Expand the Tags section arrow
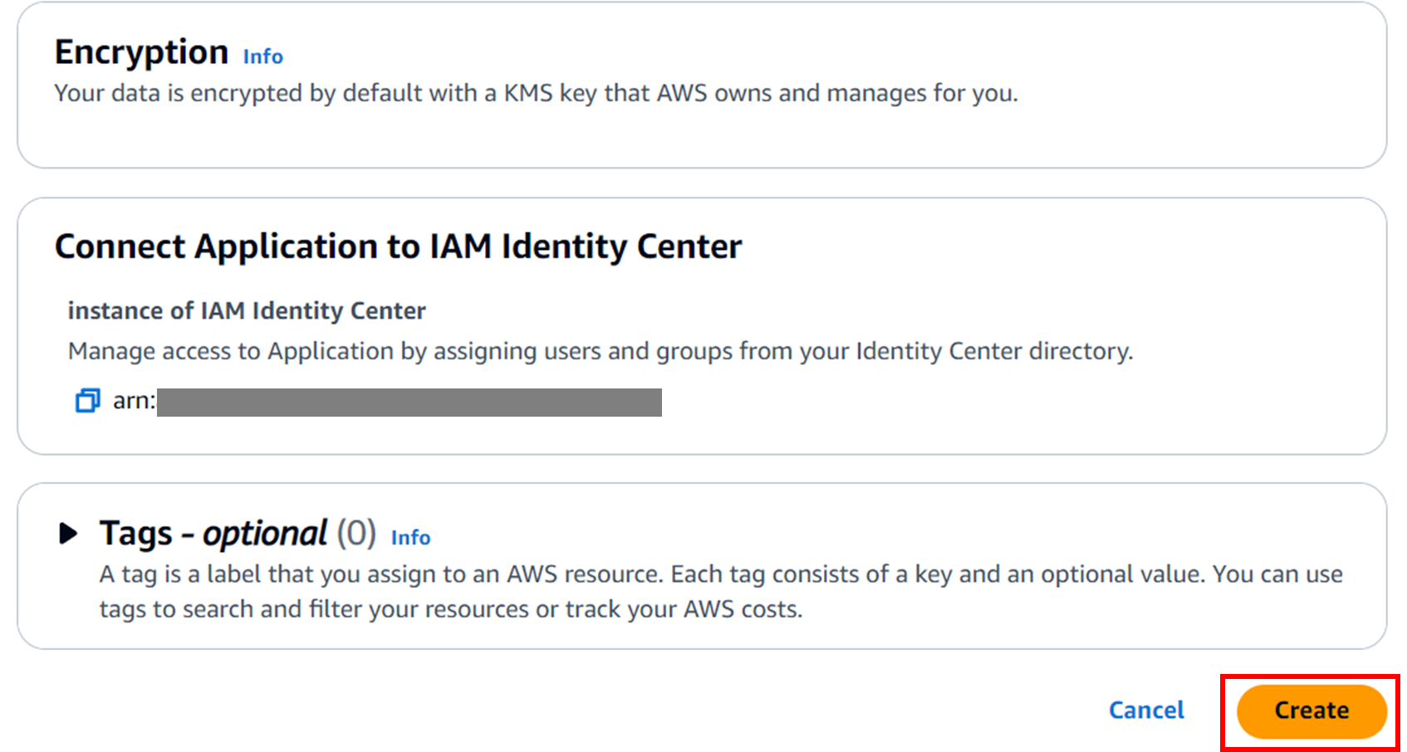Image resolution: width=1407 pixels, height=752 pixels. [x=68, y=533]
